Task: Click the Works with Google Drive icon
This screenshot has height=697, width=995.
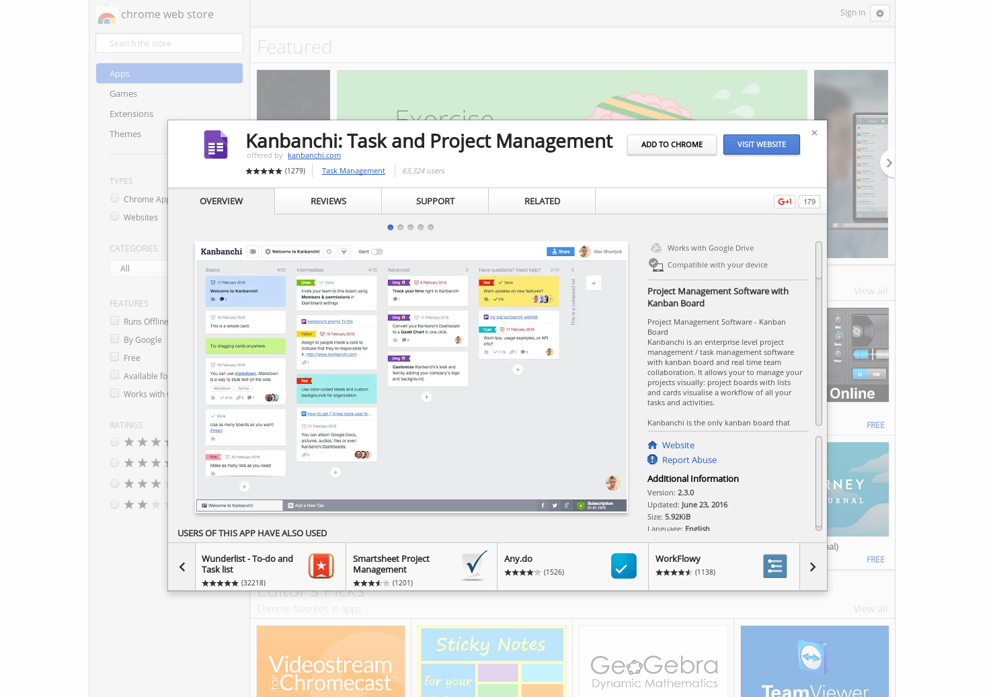Action: [655, 248]
